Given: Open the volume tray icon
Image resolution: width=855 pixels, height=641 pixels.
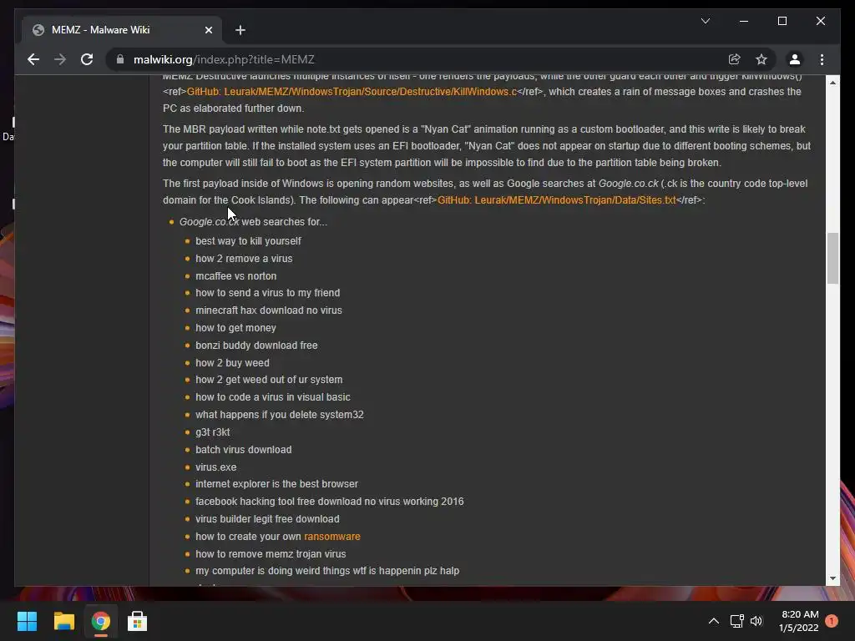Looking at the screenshot, I should pyautogui.click(x=756, y=621).
